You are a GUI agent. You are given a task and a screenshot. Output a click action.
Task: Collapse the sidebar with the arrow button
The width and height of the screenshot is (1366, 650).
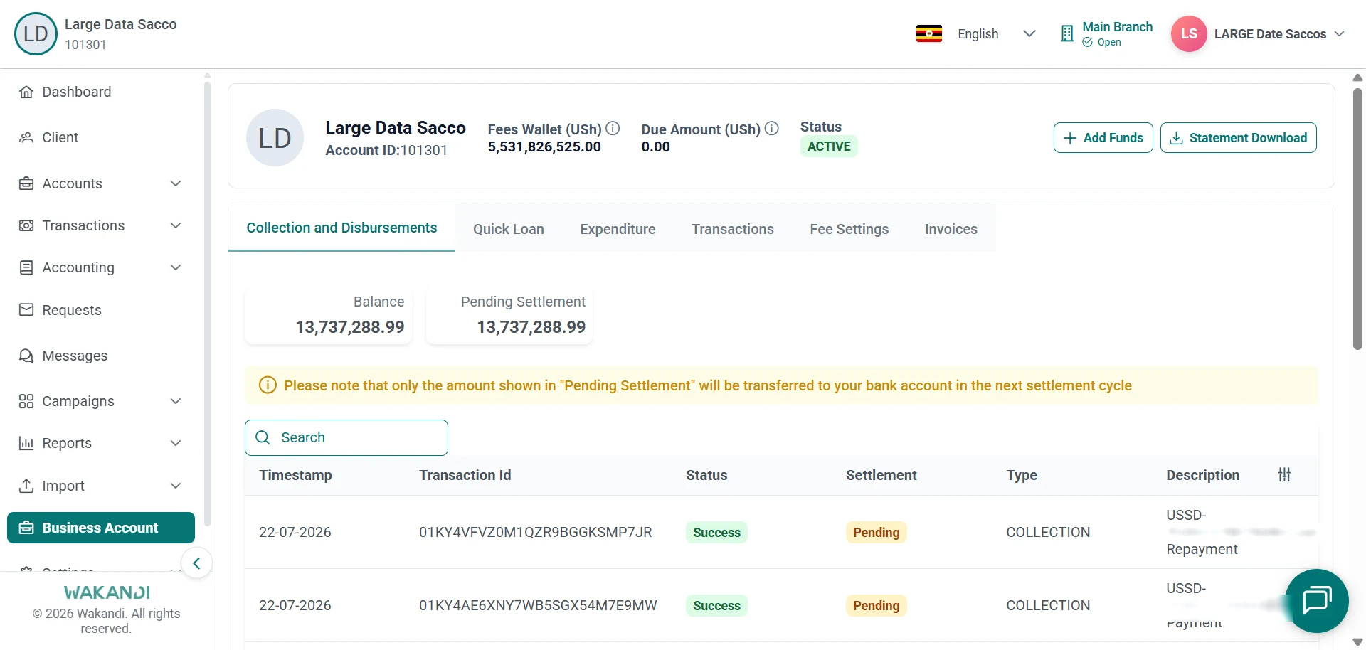pyautogui.click(x=196, y=563)
